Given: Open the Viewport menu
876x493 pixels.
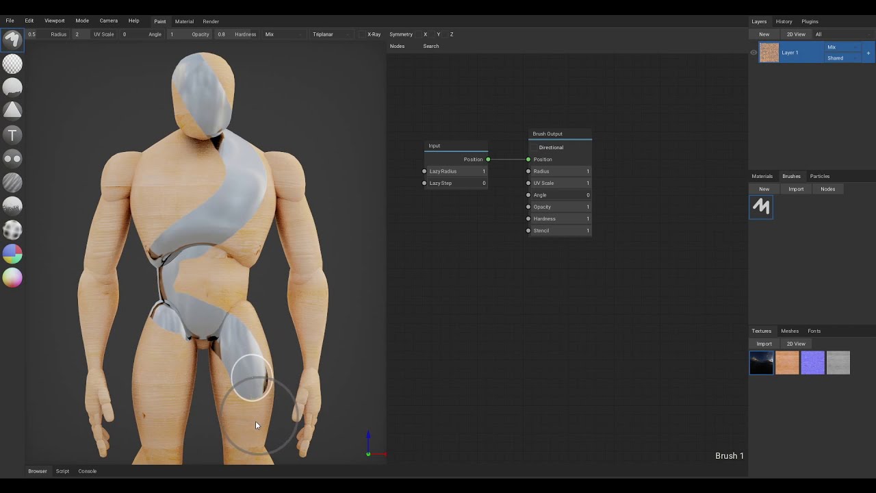Looking at the screenshot, I should coord(54,21).
